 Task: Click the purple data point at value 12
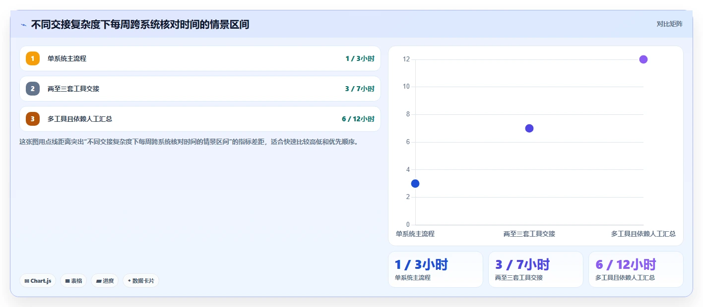643,59
